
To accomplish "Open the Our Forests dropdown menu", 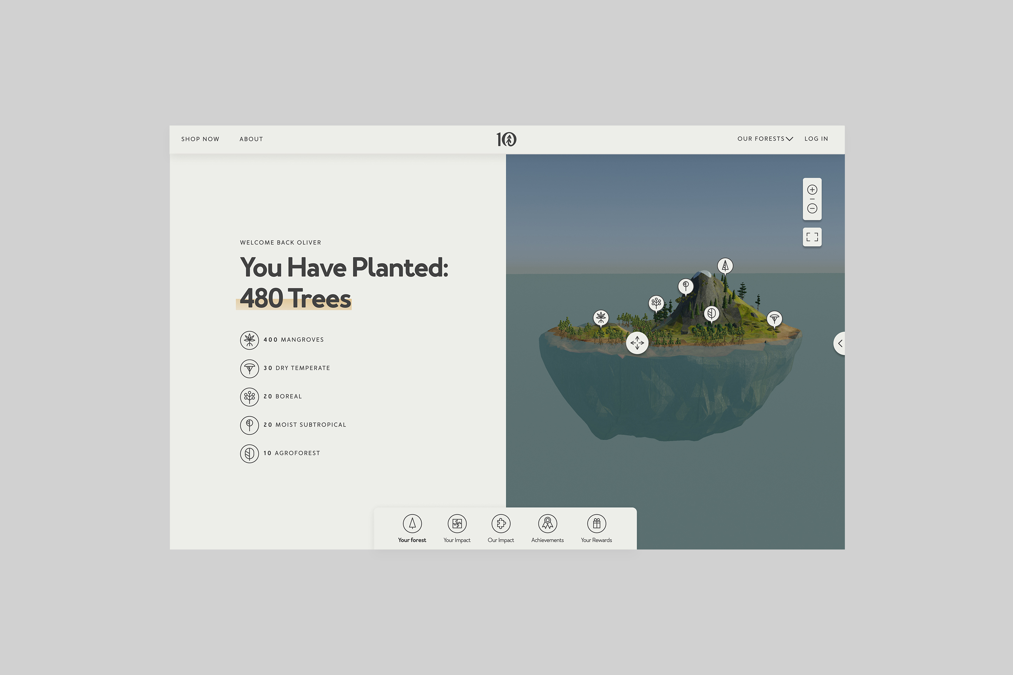I will click(765, 139).
